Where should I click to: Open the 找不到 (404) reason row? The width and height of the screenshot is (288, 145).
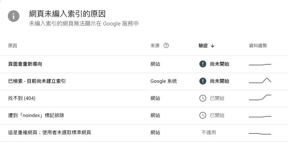point(22,99)
